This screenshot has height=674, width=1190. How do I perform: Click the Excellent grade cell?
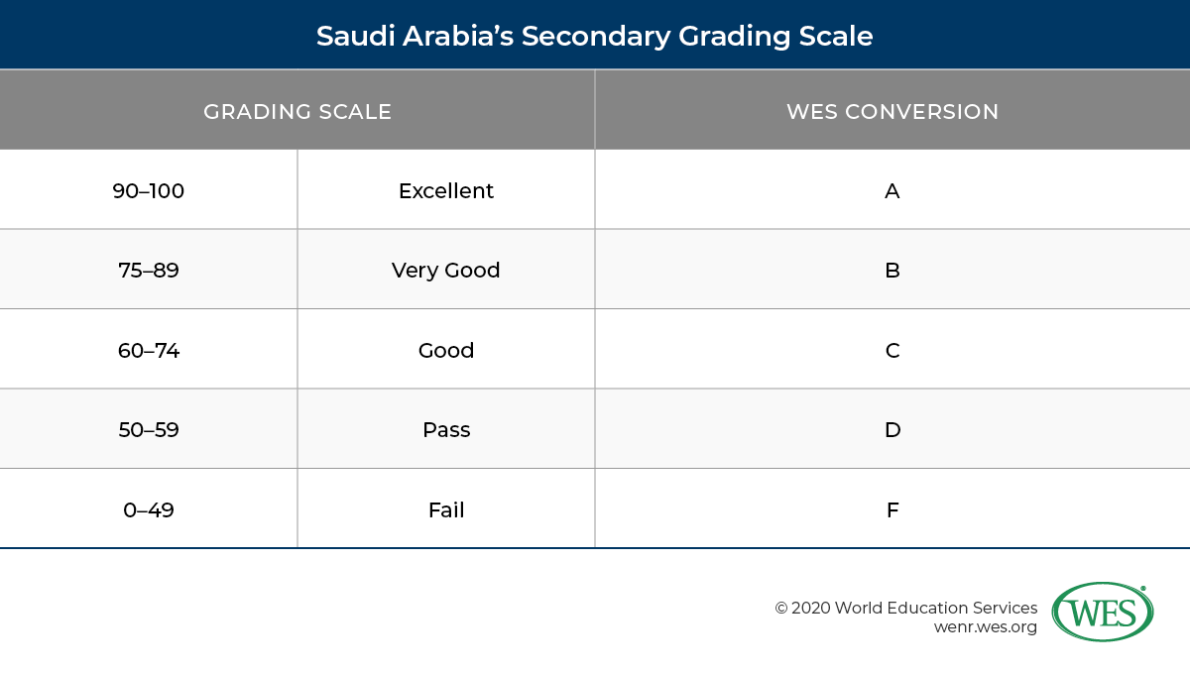(446, 190)
